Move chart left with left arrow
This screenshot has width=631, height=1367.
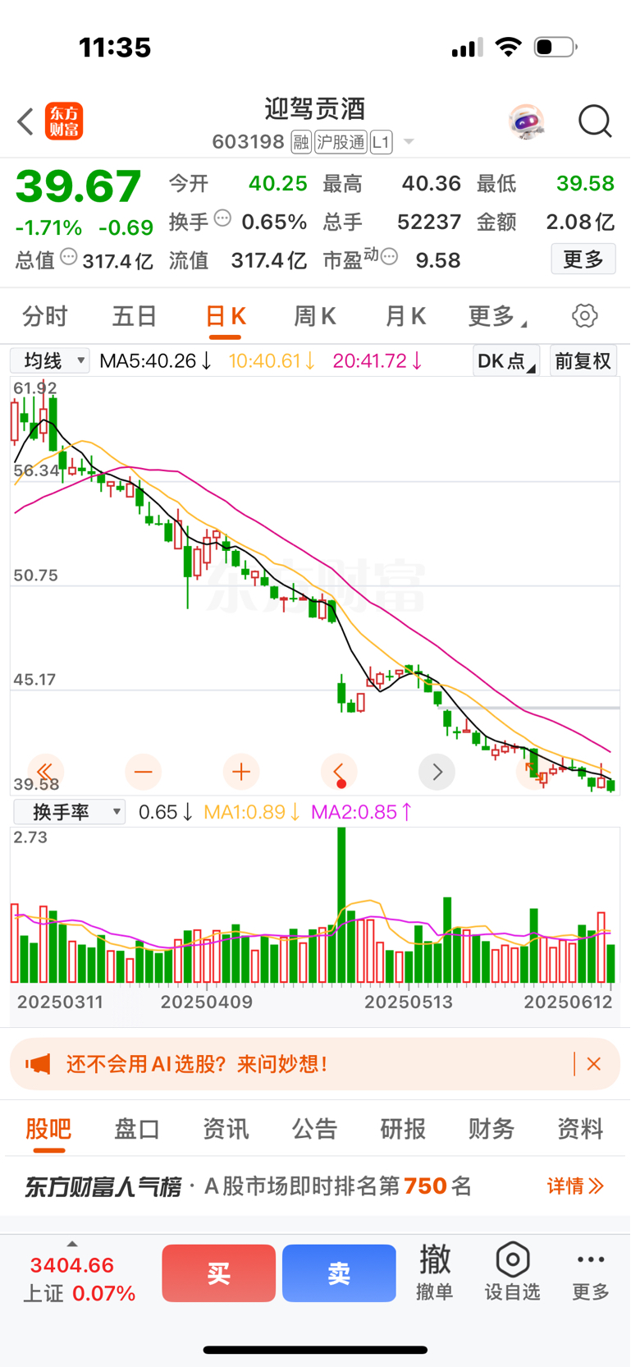[339, 772]
